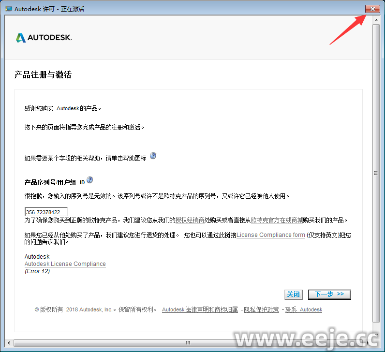The width and height of the screenshot is (385, 352).
Task: Open the 欧特克官方在线商城 link
Action: pos(276,220)
